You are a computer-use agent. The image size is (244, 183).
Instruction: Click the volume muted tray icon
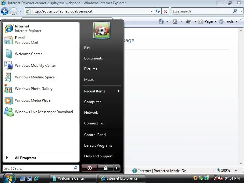[220, 178]
